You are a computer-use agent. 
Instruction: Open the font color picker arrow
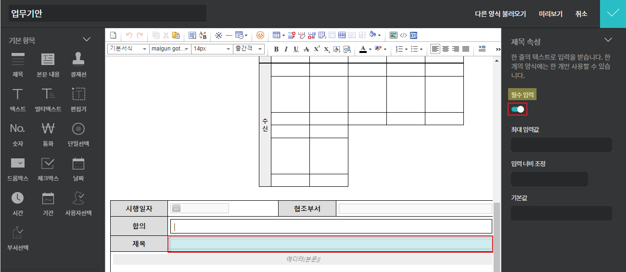click(x=370, y=49)
